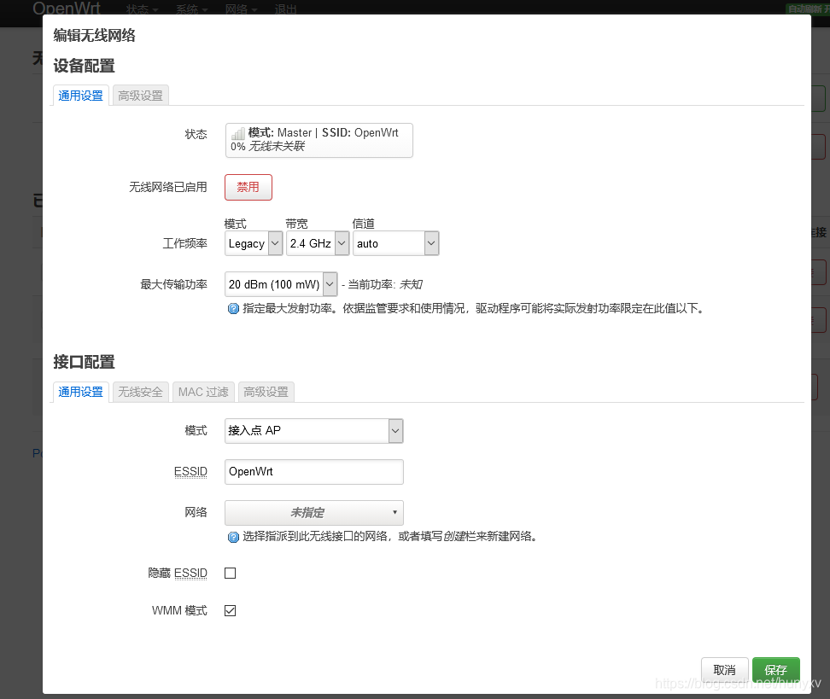
Task: Click the green 保存 button
Action: pos(776,670)
